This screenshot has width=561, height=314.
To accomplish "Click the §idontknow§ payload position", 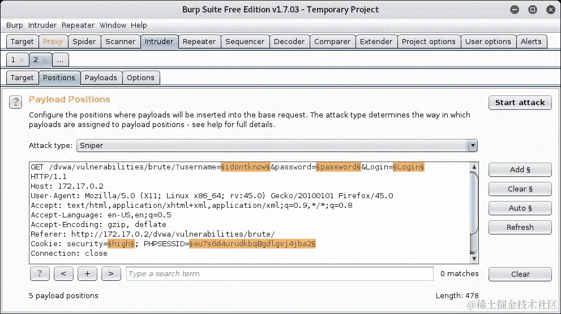I will (246, 167).
